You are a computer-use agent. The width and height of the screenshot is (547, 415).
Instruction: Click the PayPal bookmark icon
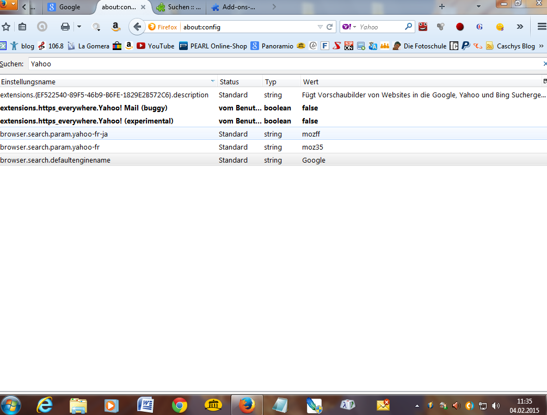click(465, 46)
